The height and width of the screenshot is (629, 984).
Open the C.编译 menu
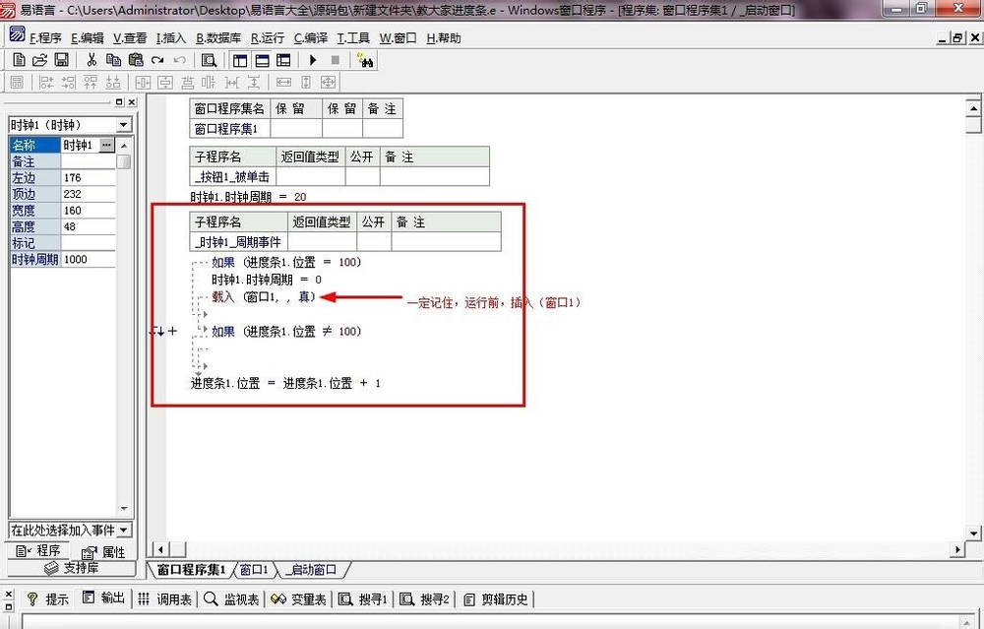pos(311,38)
